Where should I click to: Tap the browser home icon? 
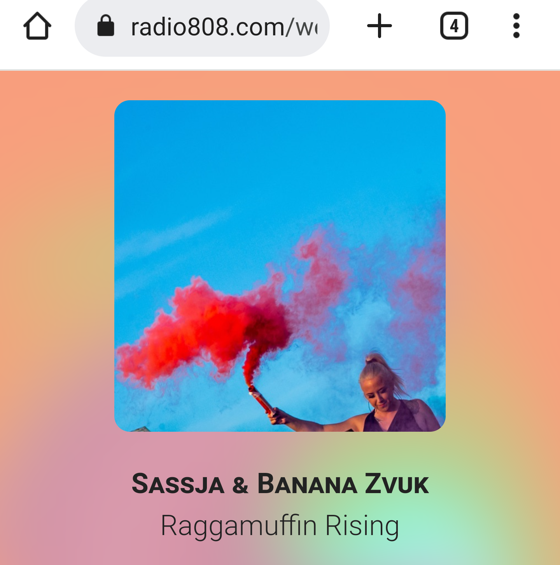(x=37, y=26)
